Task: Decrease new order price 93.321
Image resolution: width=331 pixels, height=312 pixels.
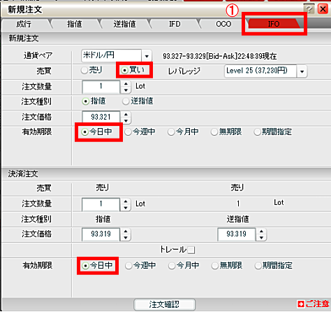Action: coord(126,120)
